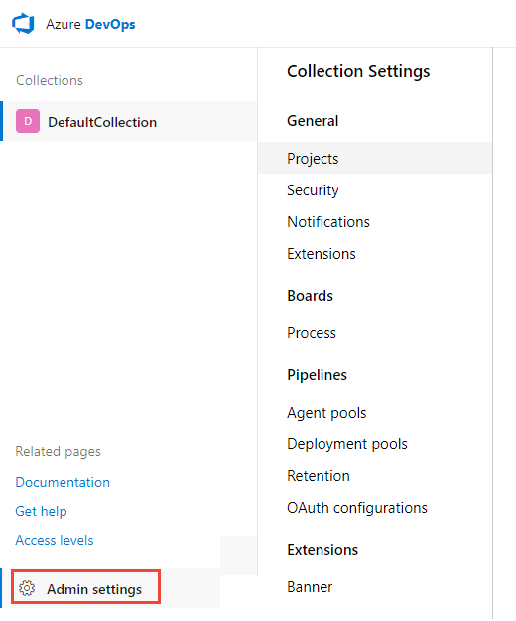Click the Collections label
Image resolution: width=516 pixels, height=621 pixels.
click(50, 80)
